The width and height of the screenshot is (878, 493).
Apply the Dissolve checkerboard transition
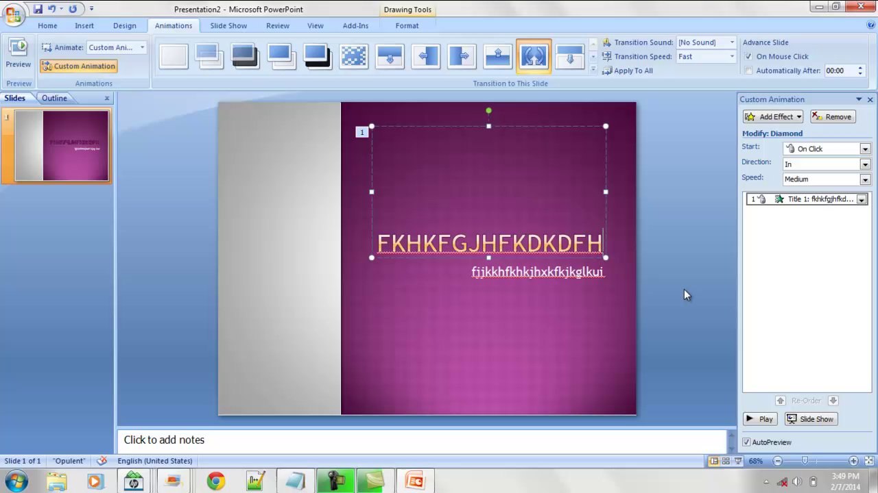[354, 56]
